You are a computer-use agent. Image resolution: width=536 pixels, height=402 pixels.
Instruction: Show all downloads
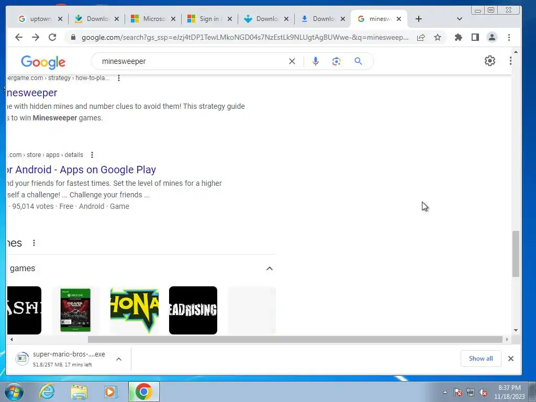click(x=481, y=358)
